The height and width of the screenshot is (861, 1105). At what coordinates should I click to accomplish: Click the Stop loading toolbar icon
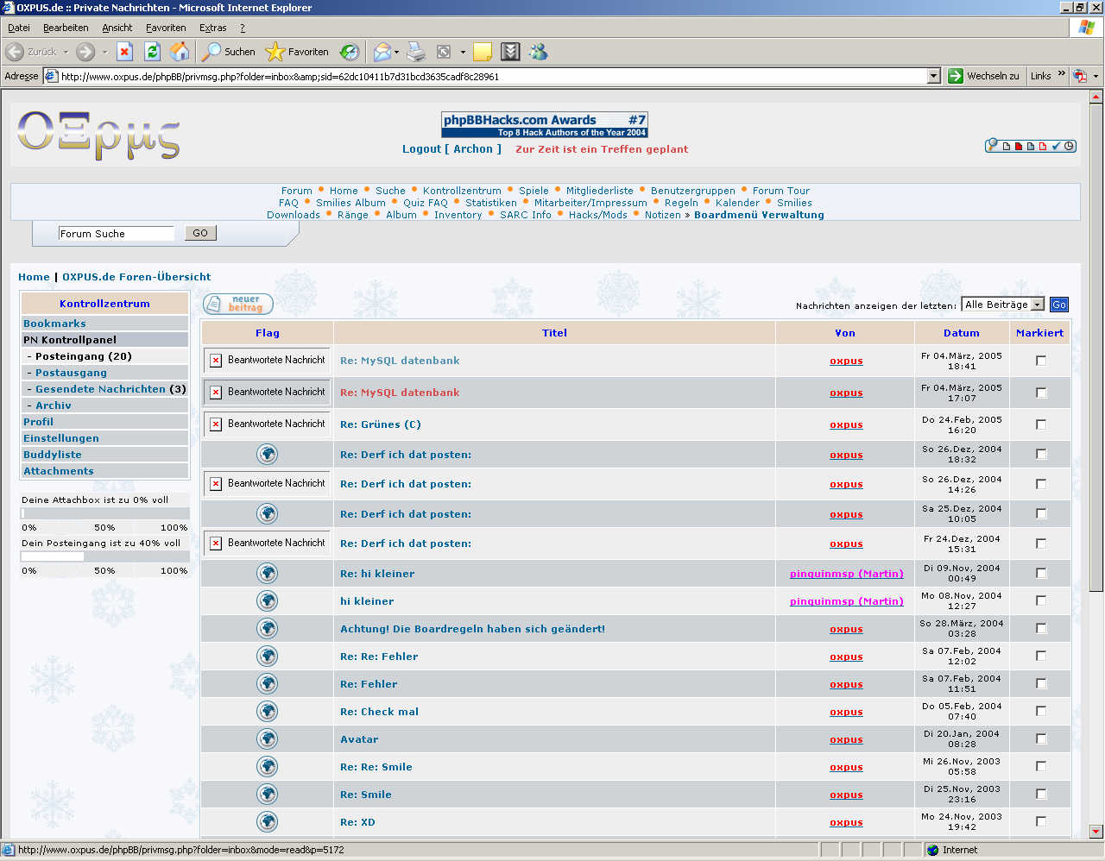point(124,52)
